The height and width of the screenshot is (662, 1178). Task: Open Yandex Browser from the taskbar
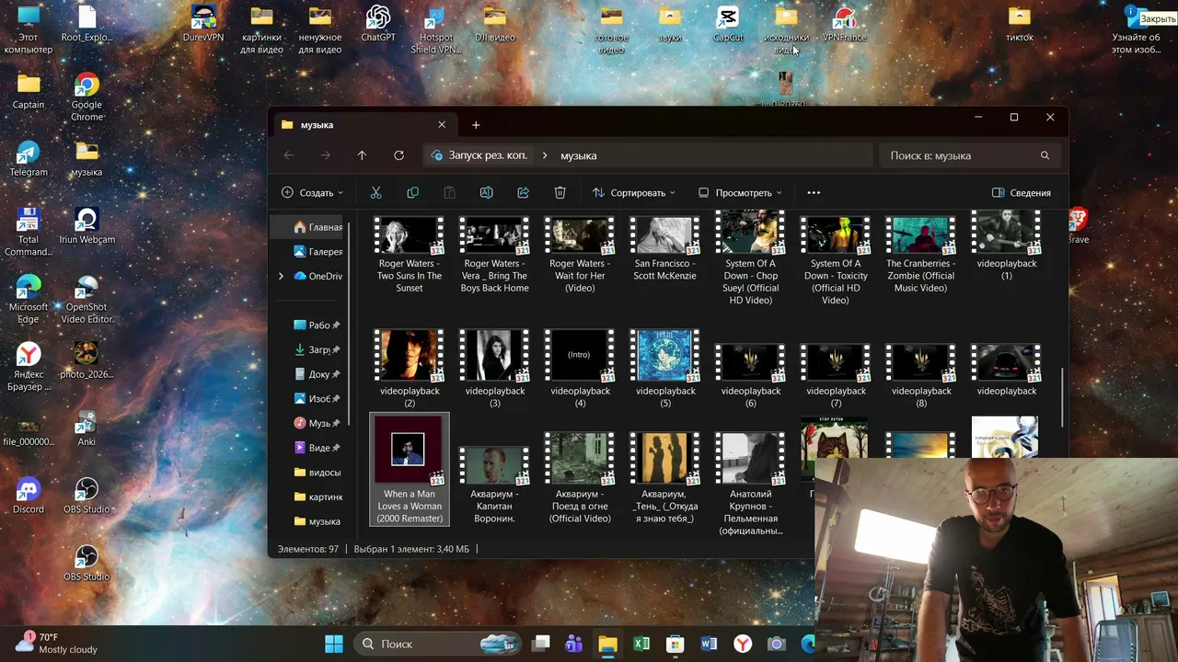pos(742,644)
